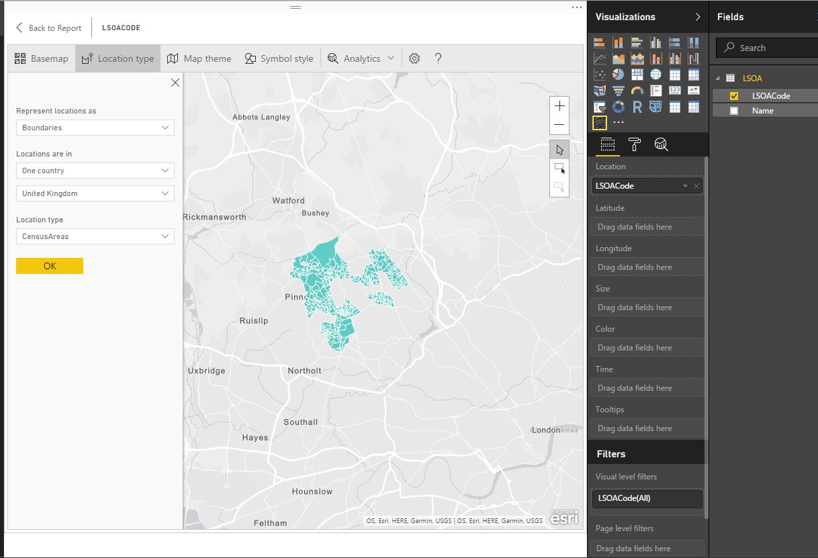Close the Location type panel
The height and width of the screenshot is (558, 818).
click(x=175, y=83)
